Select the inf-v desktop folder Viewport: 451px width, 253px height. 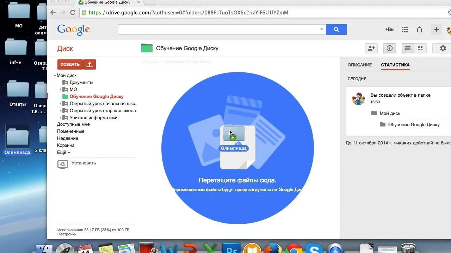(x=16, y=52)
